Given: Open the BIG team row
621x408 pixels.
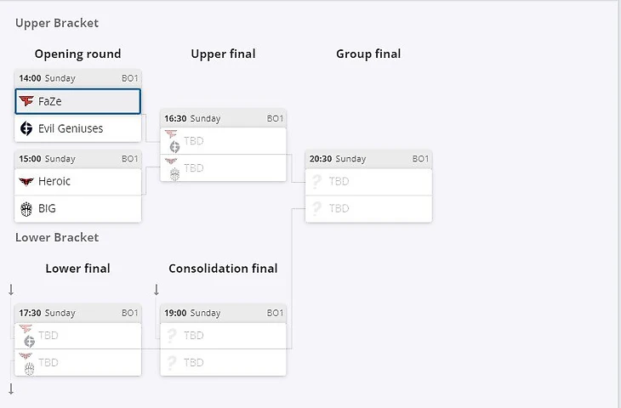Looking at the screenshot, I should pos(78,208).
